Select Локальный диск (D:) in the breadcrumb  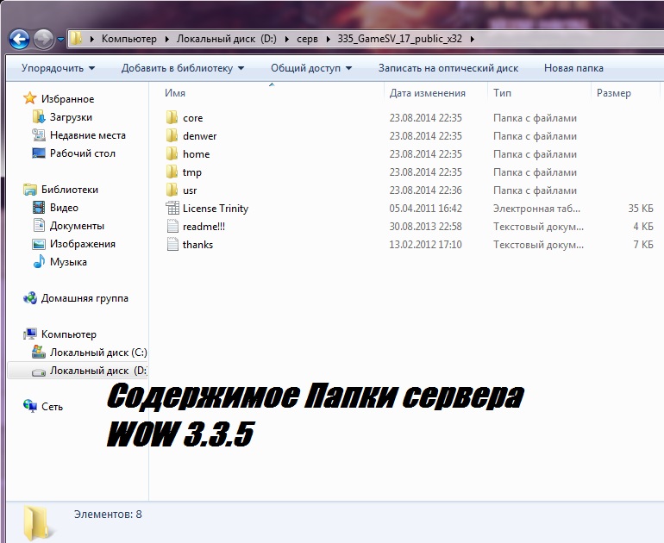coord(227,39)
